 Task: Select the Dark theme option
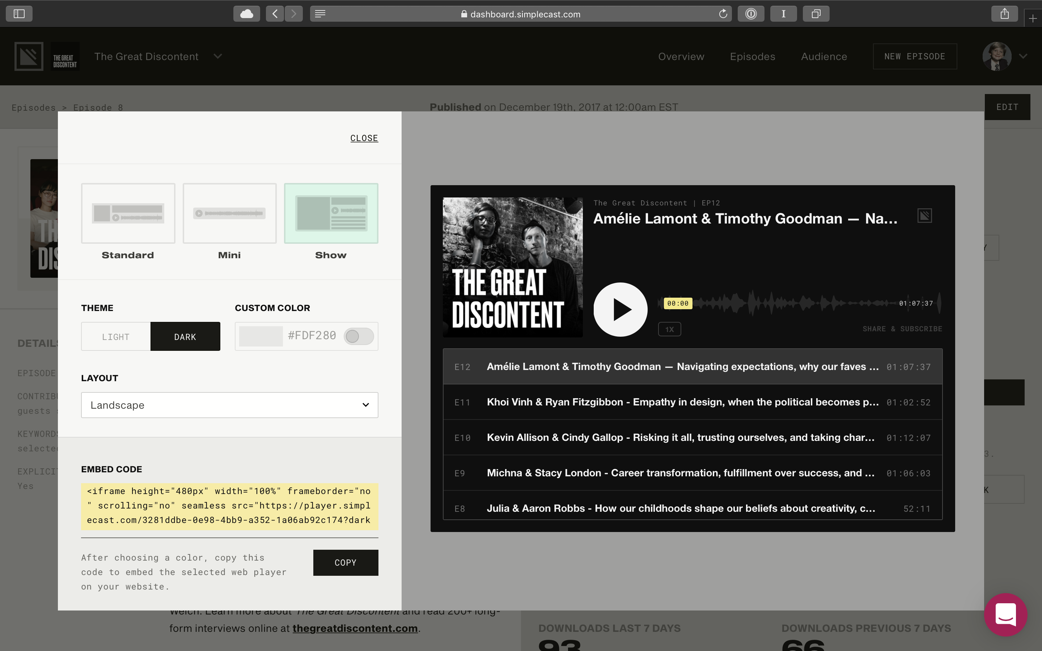185,337
